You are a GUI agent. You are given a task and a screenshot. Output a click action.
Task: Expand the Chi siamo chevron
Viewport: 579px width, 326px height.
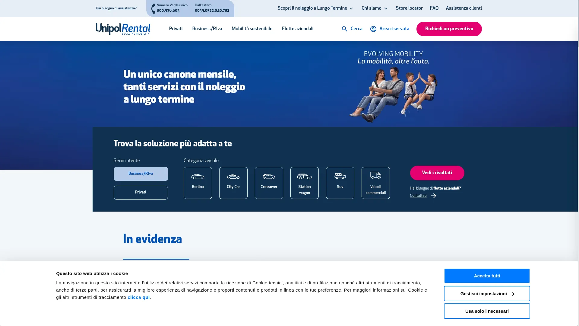[x=385, y=9]
